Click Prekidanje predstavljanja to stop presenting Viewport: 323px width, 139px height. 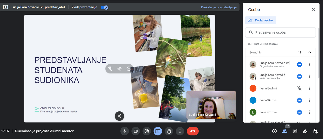[x=219, y=7]
